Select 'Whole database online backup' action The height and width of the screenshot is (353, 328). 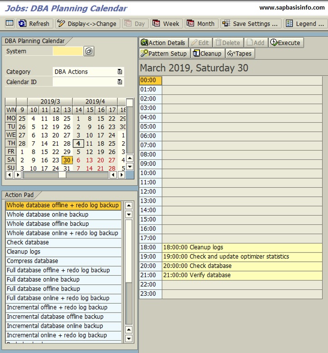[48, 214]
